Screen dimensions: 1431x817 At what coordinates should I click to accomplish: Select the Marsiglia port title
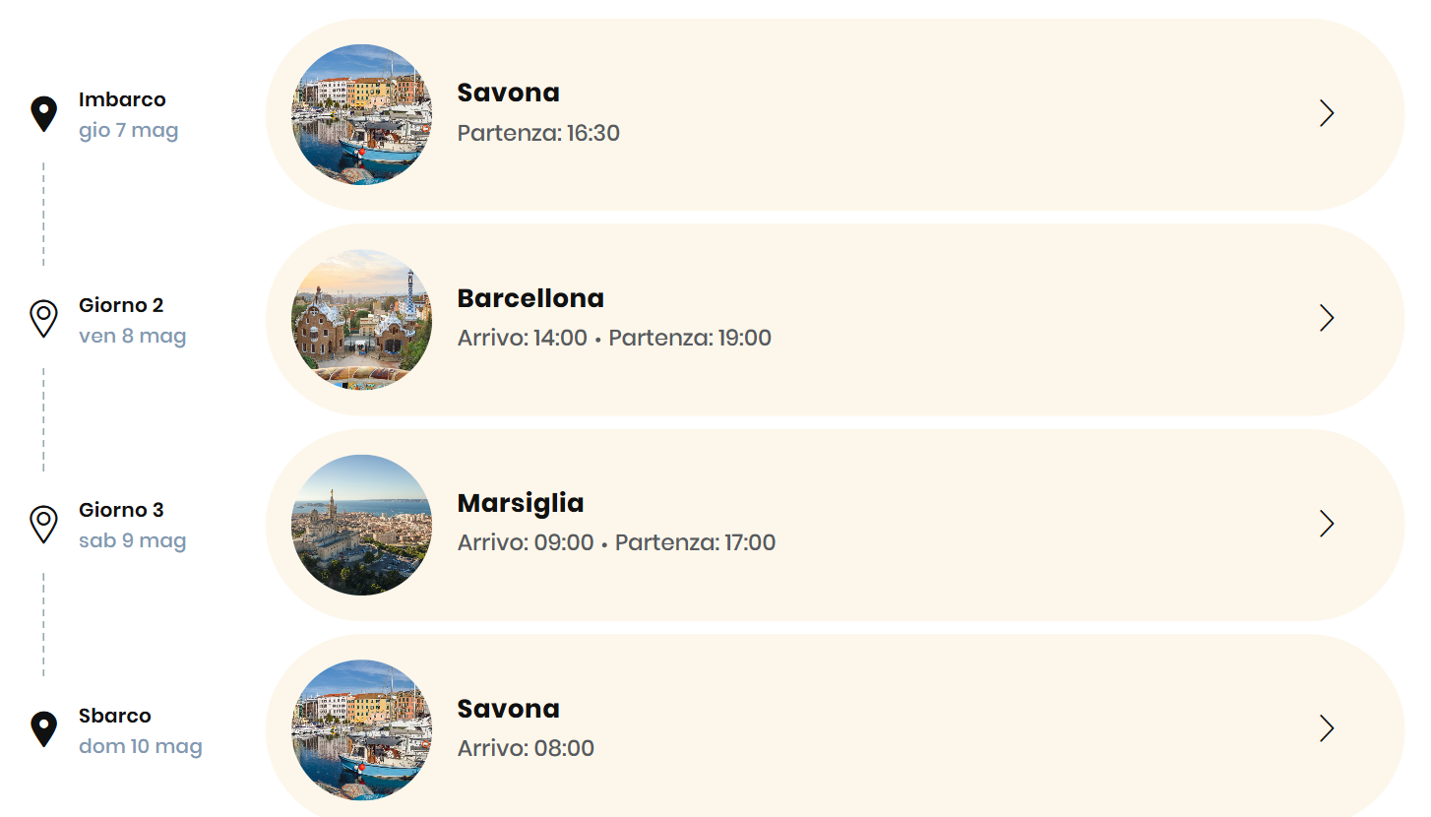click(521, 503)
